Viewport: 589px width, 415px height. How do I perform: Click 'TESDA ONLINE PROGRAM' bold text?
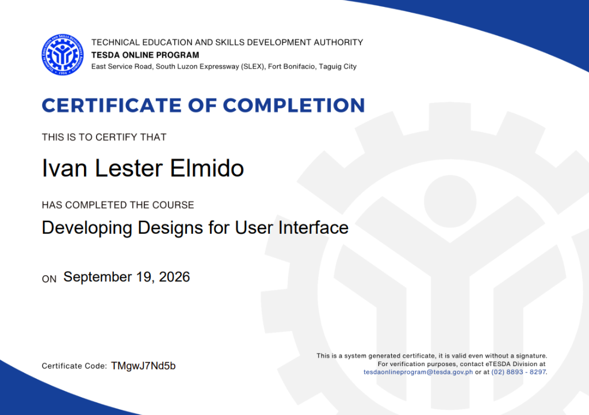[146, 55]
